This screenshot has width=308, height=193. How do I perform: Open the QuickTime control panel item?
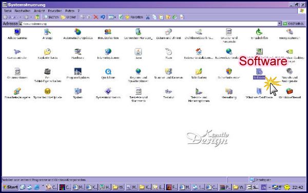coord(108,74)
